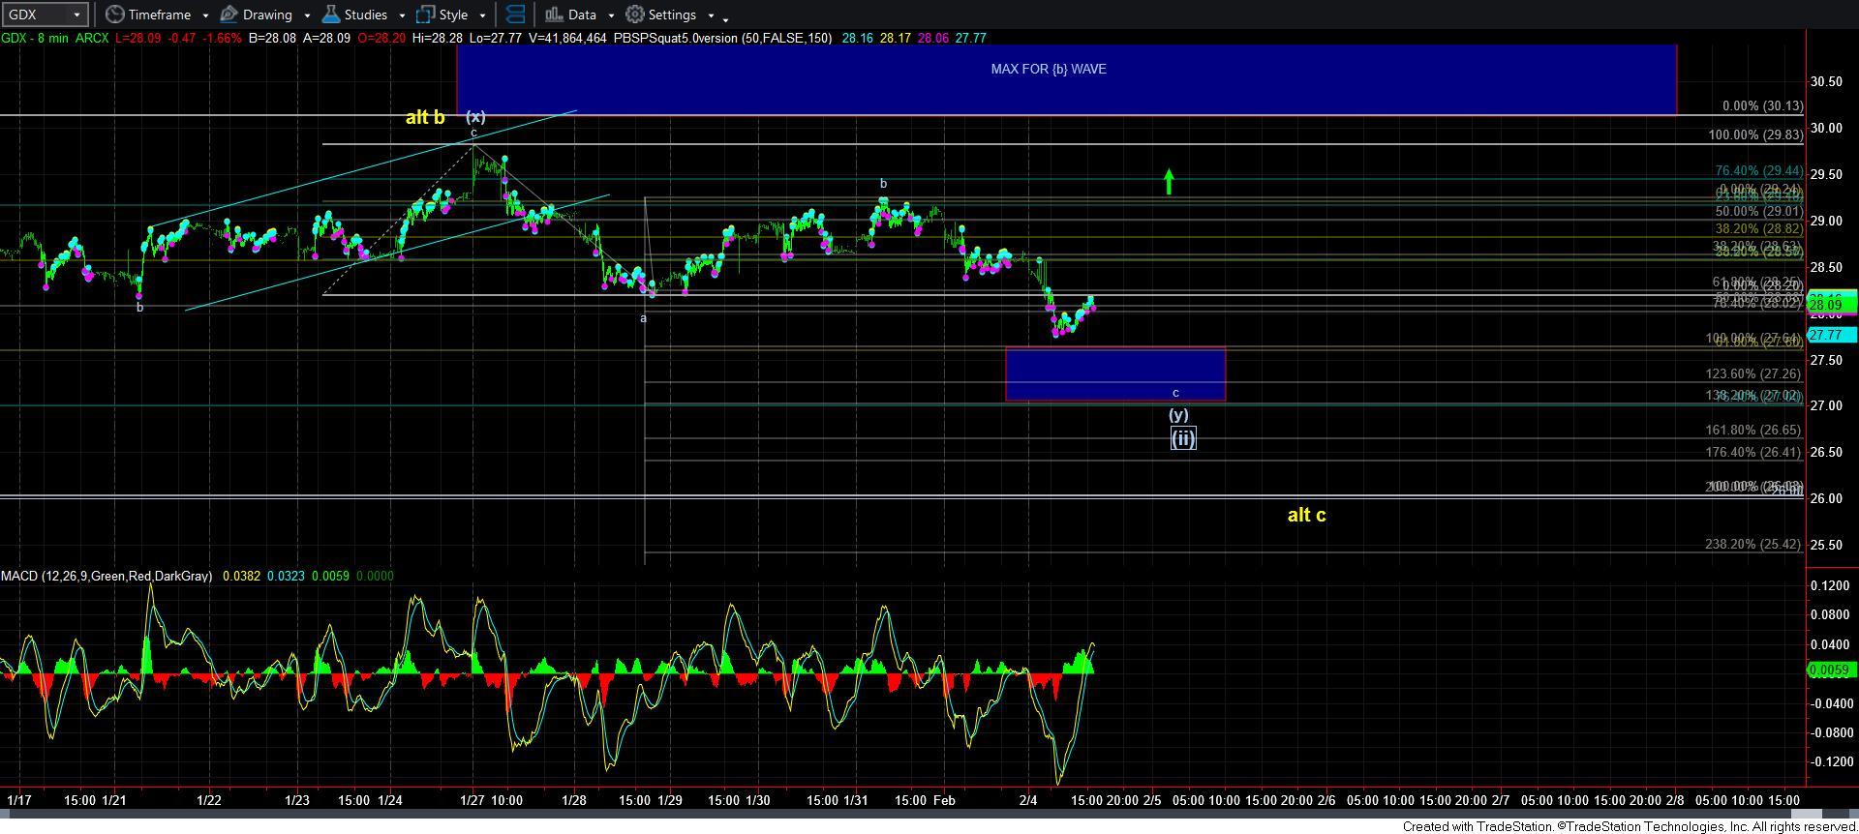The width and height of the screenshot is (1859, 834).
Task: Open the toolbar overflow arrow
Action: [725, 17]
